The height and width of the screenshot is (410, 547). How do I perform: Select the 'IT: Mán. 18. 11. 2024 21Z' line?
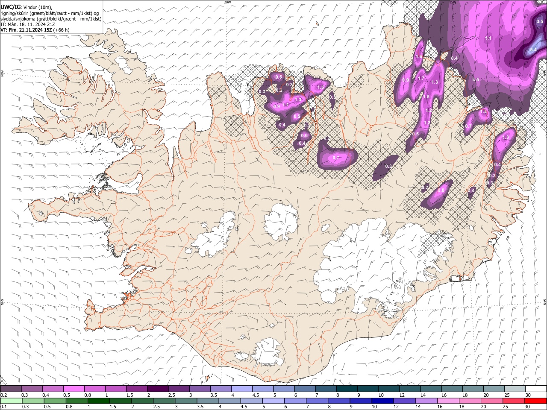(x=28, y=24)
